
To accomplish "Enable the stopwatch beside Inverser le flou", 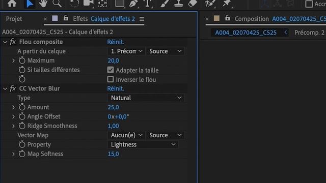I will pyautogui.click(x=22, y=79).
